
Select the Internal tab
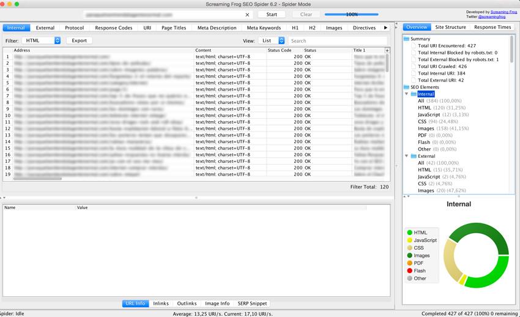pos(17,28)
